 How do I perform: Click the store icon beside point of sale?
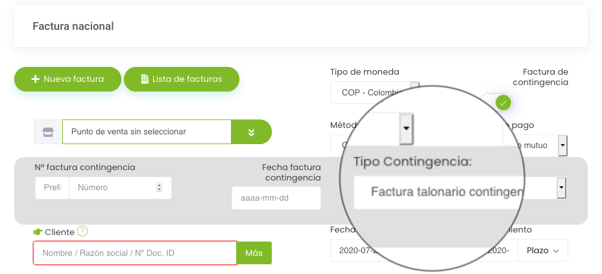(x=48, y=132)
